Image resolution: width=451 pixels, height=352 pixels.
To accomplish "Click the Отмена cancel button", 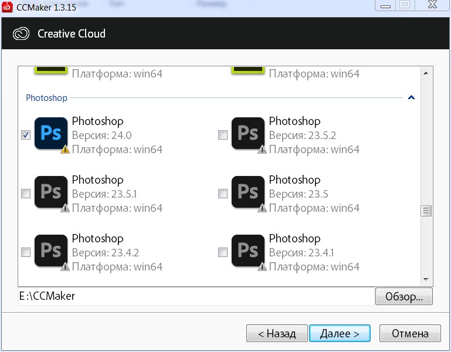I will 410,333.
